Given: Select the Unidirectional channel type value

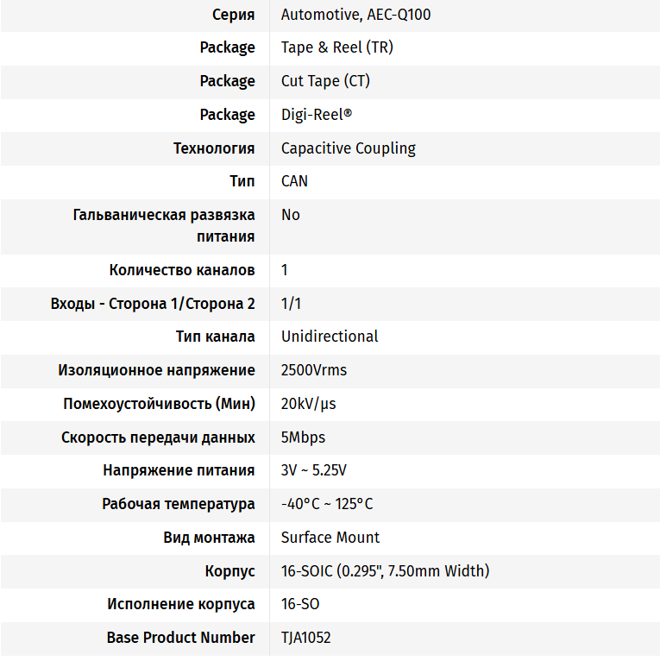Looking at the screenshot, I should (x=330, y=337).
